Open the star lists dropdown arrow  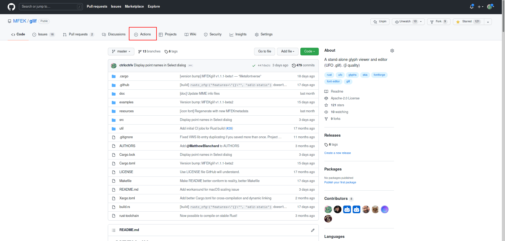[488, 22]
